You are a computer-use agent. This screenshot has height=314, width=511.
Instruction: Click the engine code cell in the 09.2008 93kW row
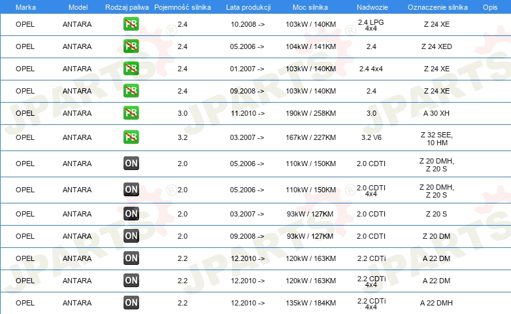(x=437, y=236)
